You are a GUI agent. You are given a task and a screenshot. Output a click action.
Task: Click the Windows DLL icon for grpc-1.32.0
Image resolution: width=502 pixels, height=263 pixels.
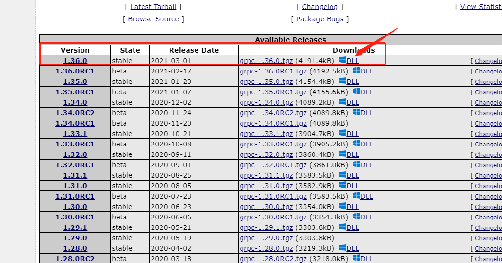[x=342, y=154]
